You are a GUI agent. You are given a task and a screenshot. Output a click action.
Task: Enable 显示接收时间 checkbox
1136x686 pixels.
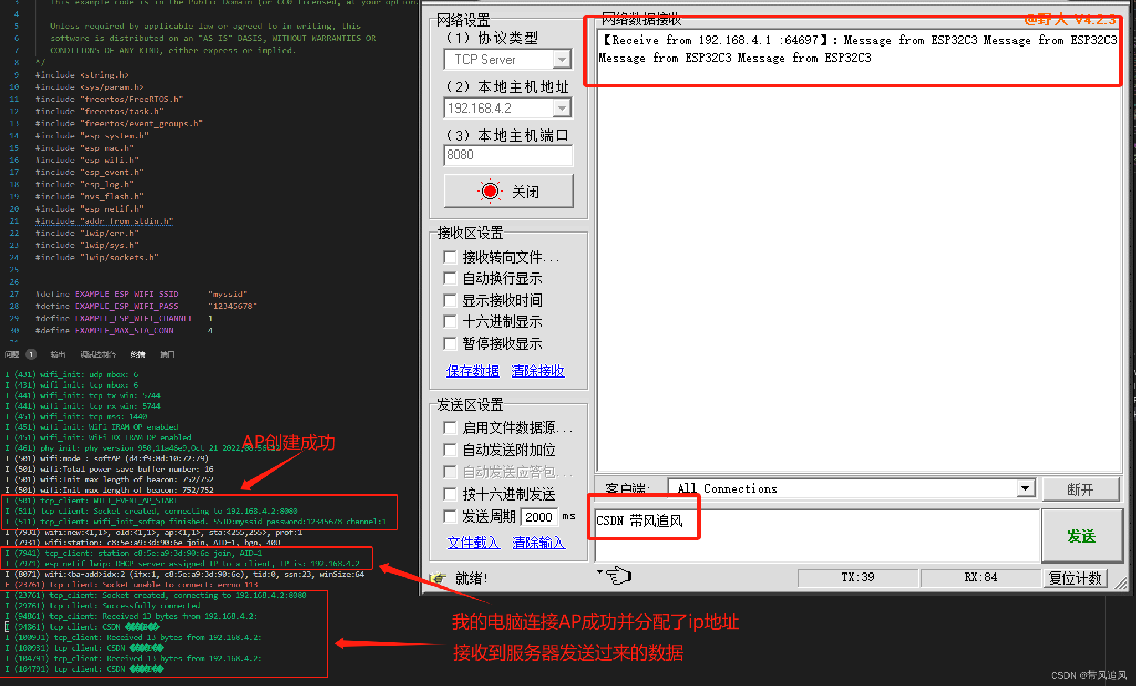450,300
